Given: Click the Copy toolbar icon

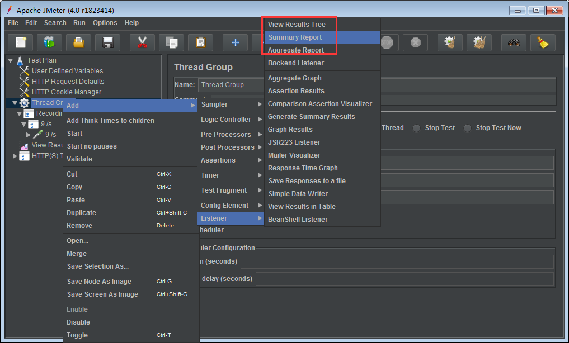Looking at the screenshot, I should [171, 43].
